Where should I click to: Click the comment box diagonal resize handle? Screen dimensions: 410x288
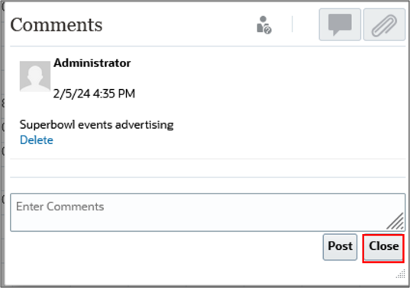click(395, 222)
